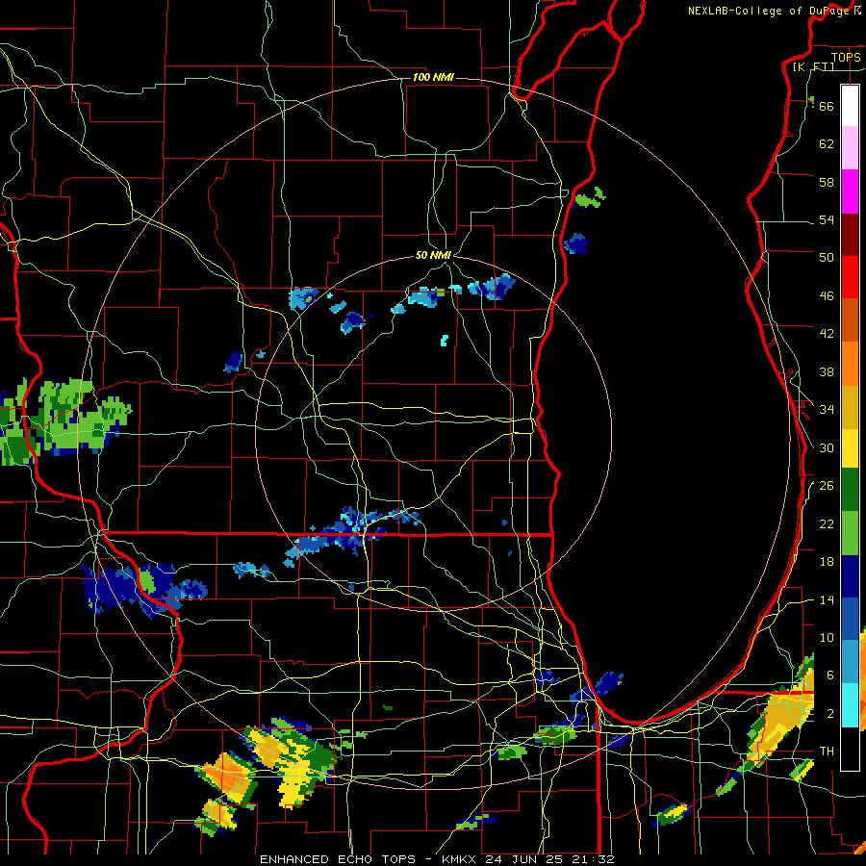The width and height of the screenshot is (866, 866).
Task: Click the '2' legend value
Action: (830, 713)
